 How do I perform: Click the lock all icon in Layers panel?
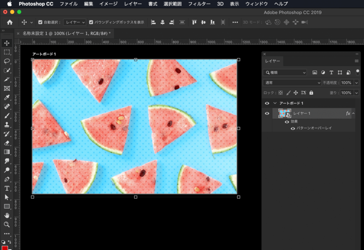[x=311, y=92]
